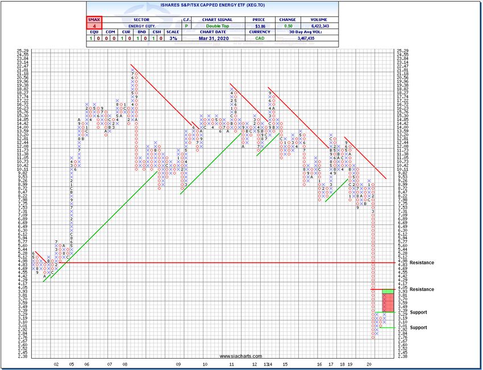
Task: Select the BND column header
Action: click(142, 32)
